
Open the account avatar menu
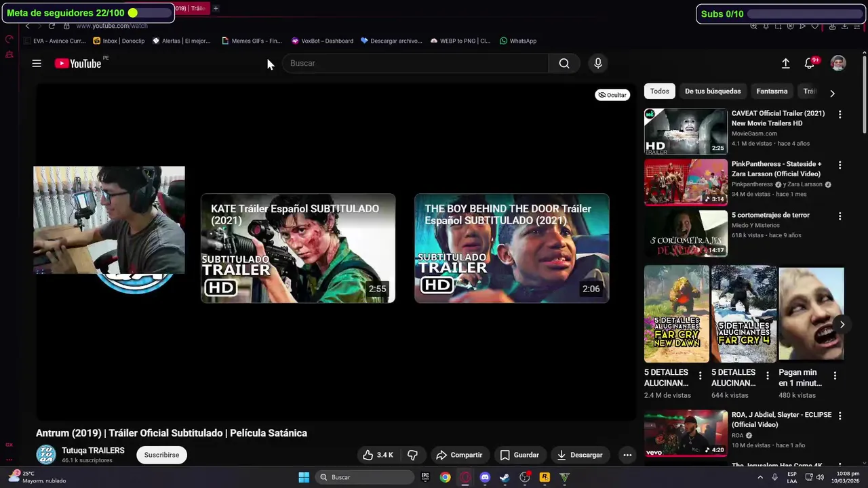pos(838,63)
